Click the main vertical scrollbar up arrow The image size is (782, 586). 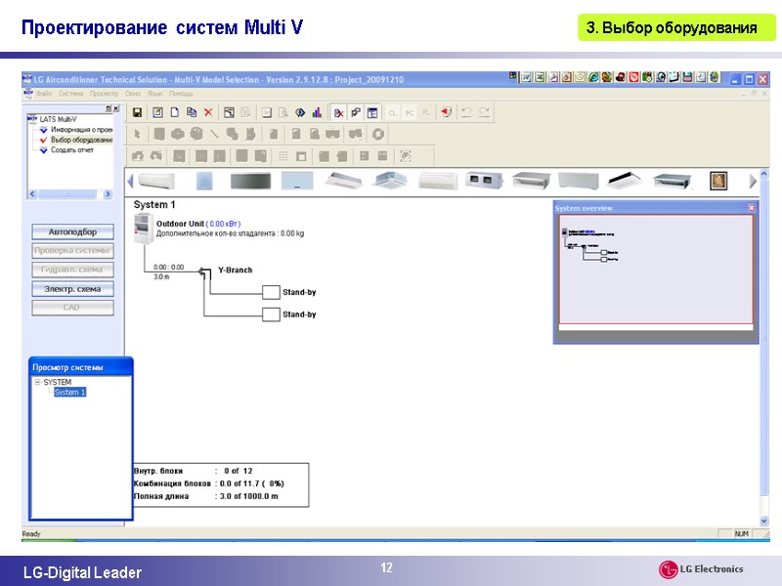tap(764, 174)
